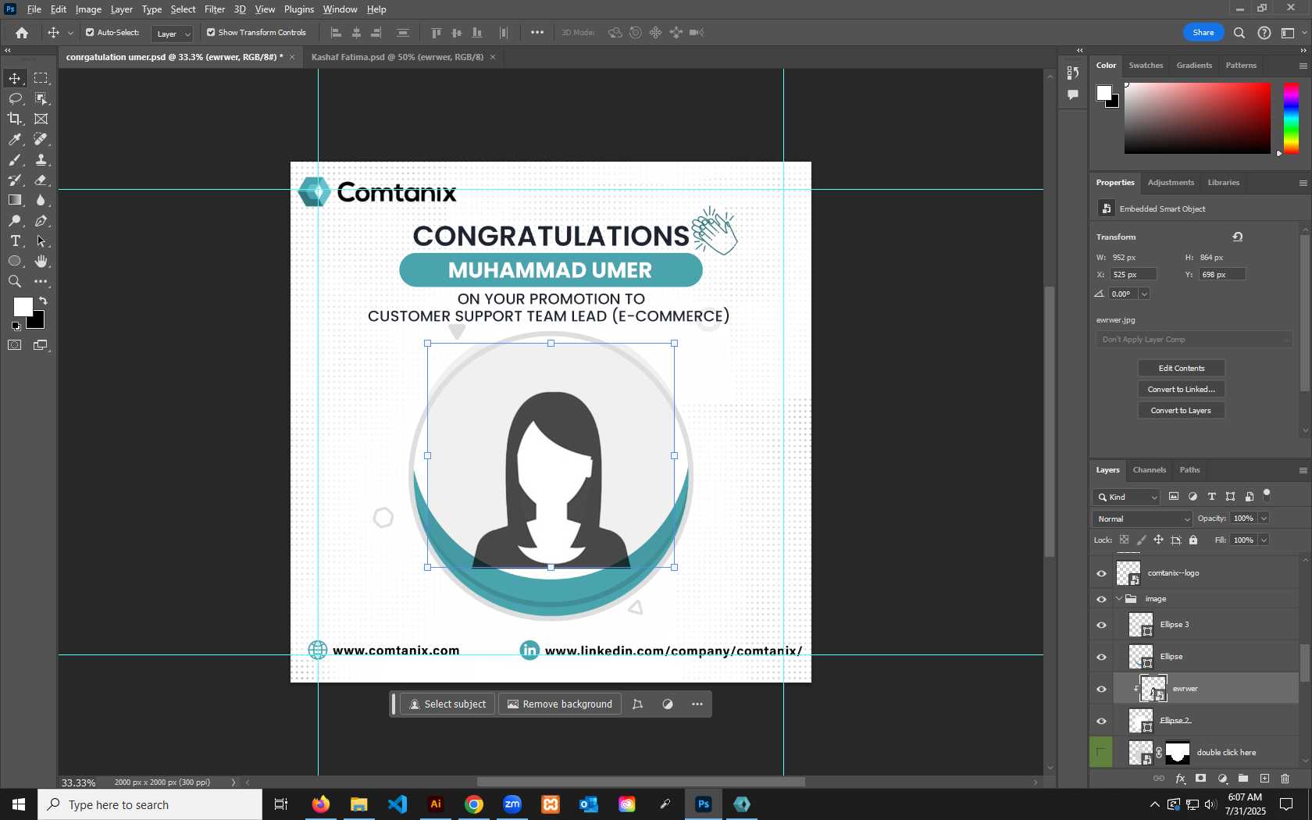The image size is (1312, 820).
Task: Open the Kind filter dropdown
Action: coord(1127,497)
